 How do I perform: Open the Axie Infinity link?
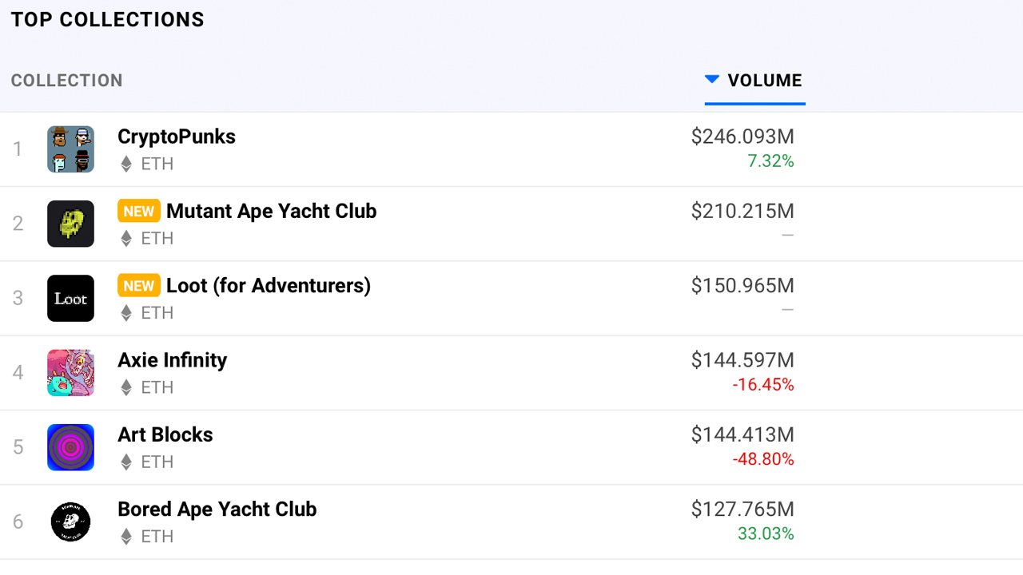pyautogui.click(x=173, y=360)
